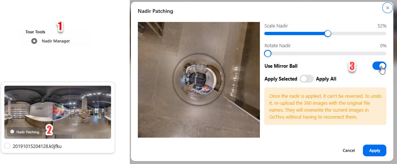This screenshot has height=164, width=397.
Task: Click the Apply All label text
Action: pos(326,79)
